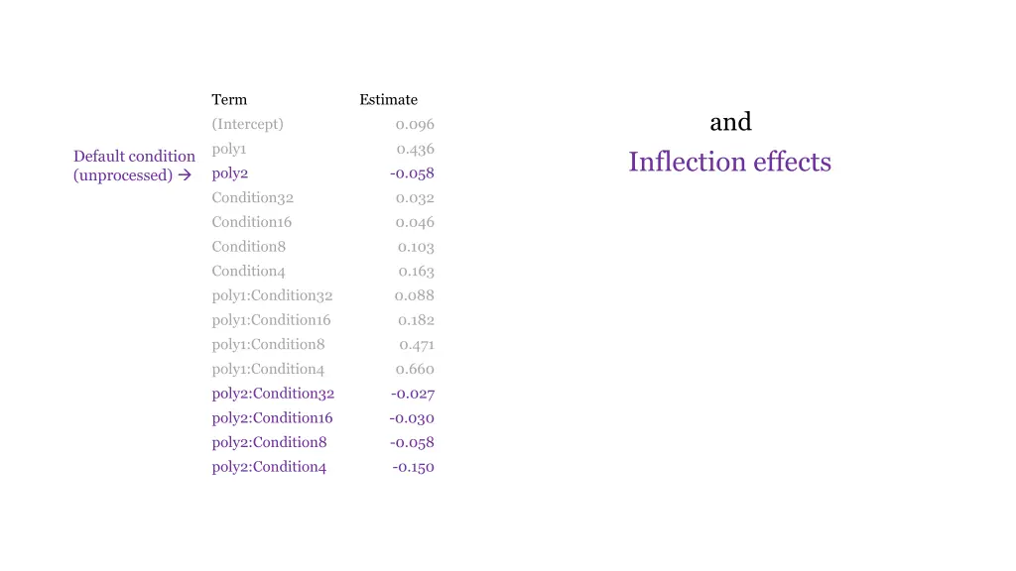This screenshot has height=571, width=1016.
Task: Click the 'poly1:Condition32' row label
Action: [x=272, y=295]
